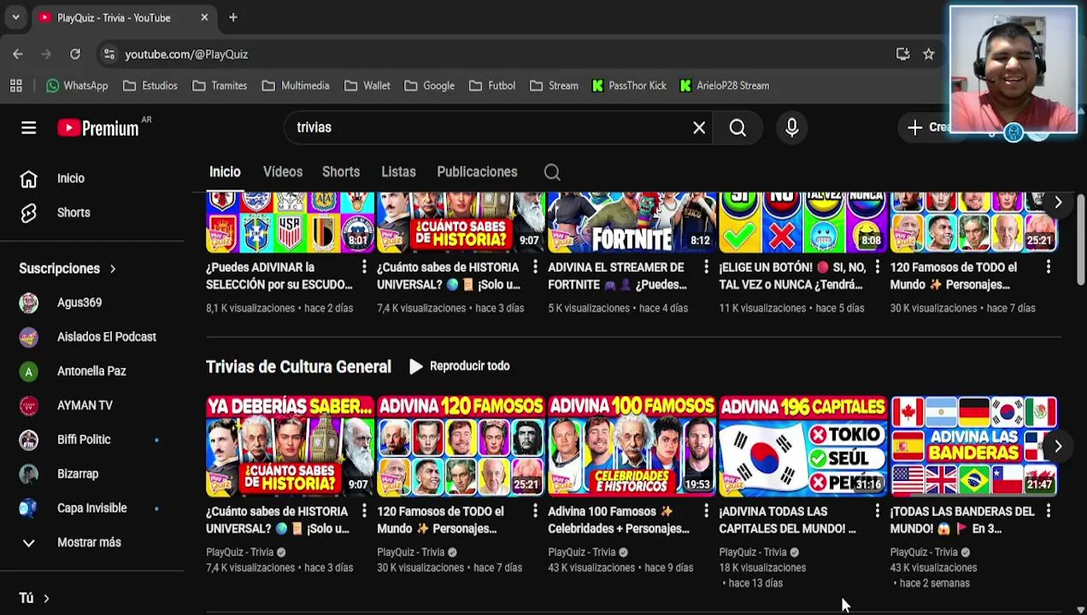Viewport: 1087px width, 615px height.
Task: Open the install app icon in address bar
Action: [902, 54]
